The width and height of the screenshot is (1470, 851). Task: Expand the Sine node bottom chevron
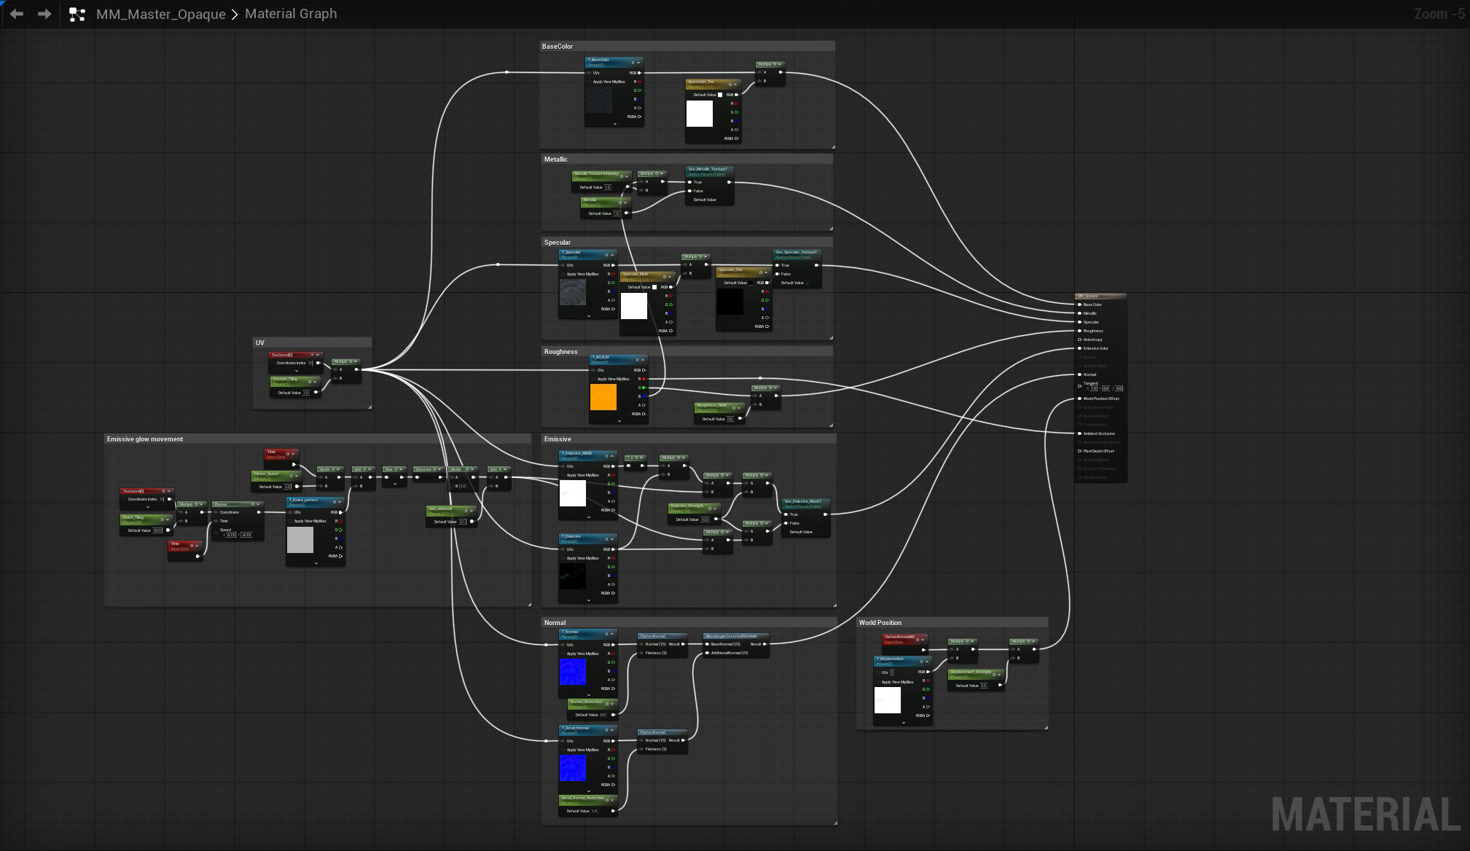[394, 484]
